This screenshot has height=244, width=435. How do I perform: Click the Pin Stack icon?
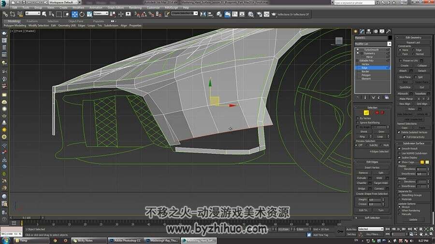(358, 97)
